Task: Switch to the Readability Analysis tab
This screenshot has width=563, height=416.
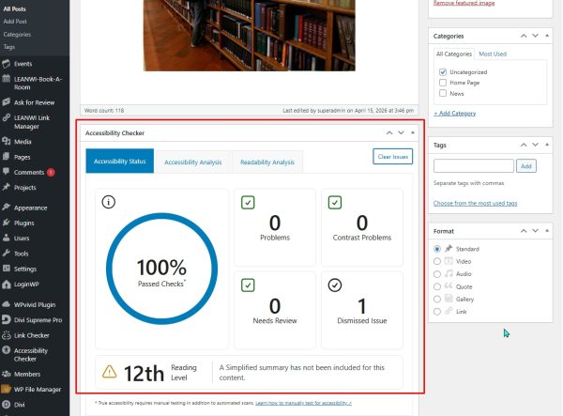Action: 267,162
